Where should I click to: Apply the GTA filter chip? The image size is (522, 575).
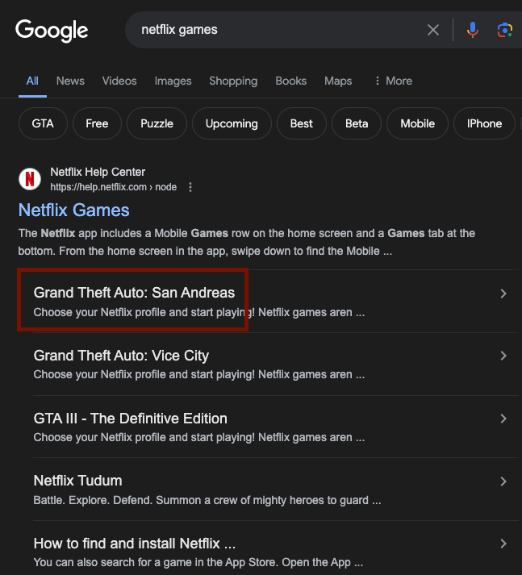tap(43, 123)
